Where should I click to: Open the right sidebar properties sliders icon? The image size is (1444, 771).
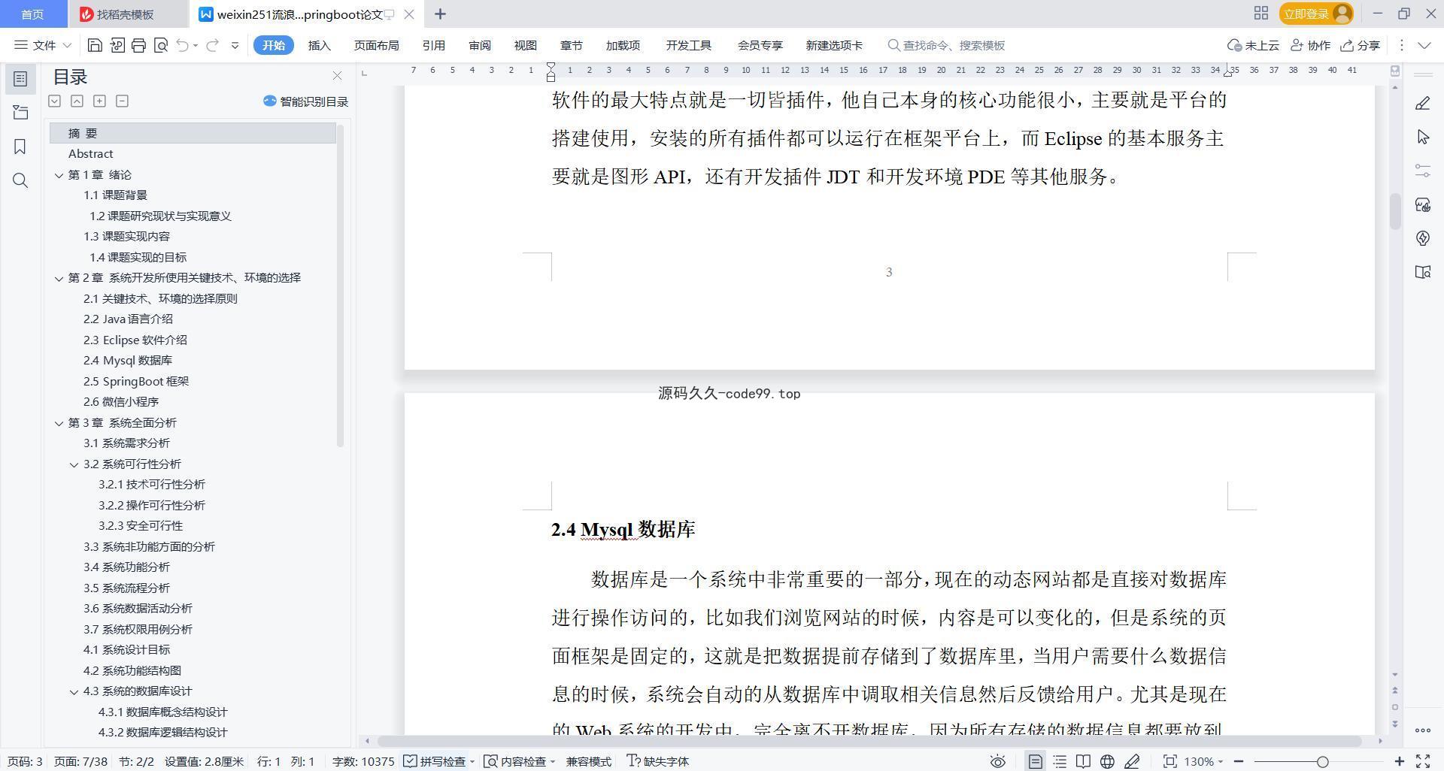[1422, 171]
